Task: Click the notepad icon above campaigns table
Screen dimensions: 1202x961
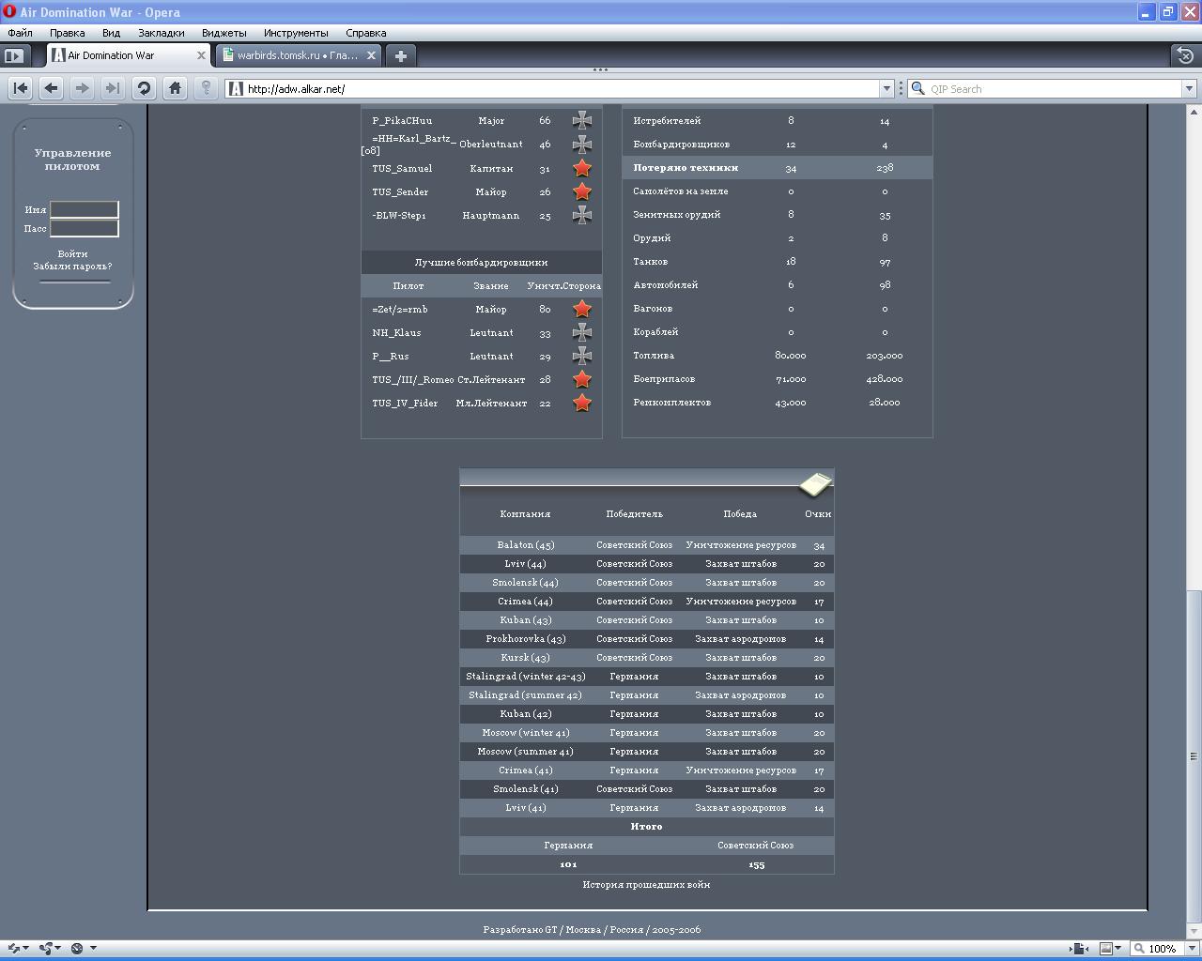Action: click(815, 483)
